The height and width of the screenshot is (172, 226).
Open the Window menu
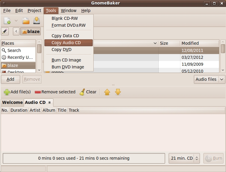[69, 11]
